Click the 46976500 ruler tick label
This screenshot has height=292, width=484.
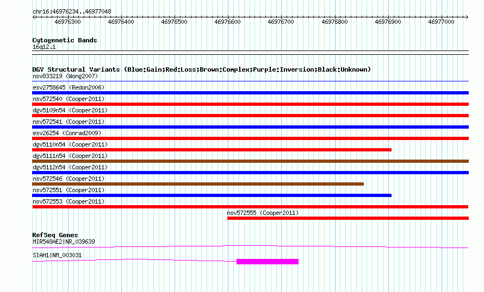(174, 22)
